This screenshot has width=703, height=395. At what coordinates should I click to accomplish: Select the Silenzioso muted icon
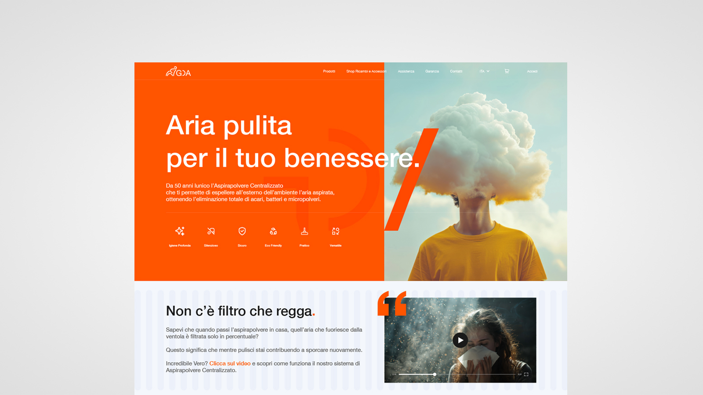[211, 231]
